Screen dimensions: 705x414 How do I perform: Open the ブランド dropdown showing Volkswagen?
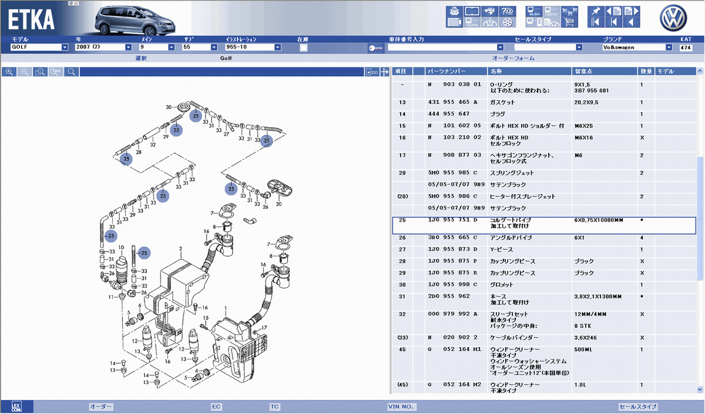tap(637, 47)
